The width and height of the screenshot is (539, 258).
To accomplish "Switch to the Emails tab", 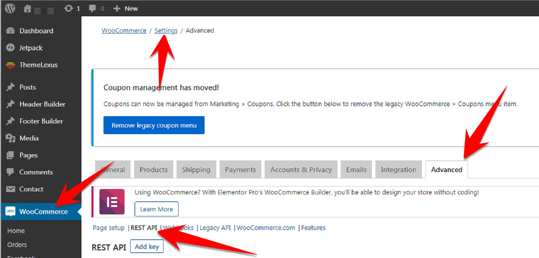I will point(356,169).
